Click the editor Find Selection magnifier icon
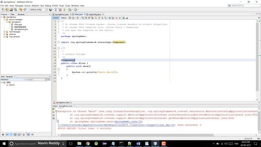 83,18
